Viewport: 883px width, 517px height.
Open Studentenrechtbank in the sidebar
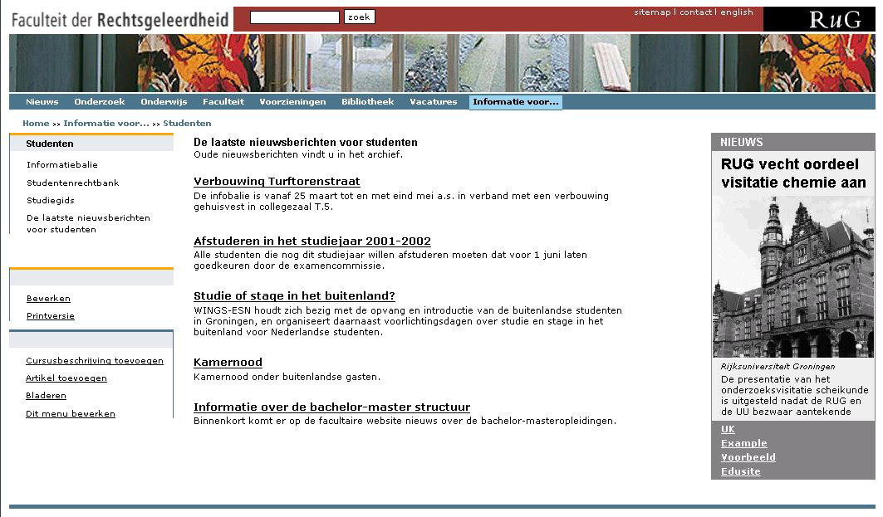72,183
